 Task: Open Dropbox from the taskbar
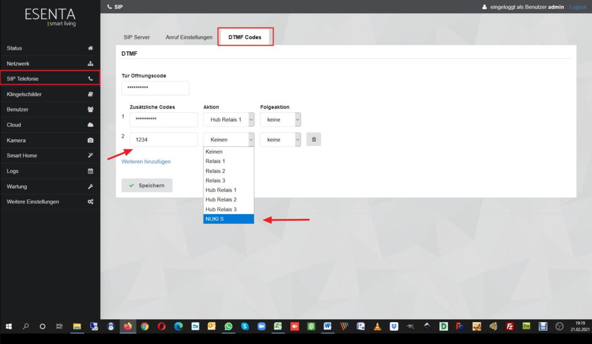(x=394, y=326)
